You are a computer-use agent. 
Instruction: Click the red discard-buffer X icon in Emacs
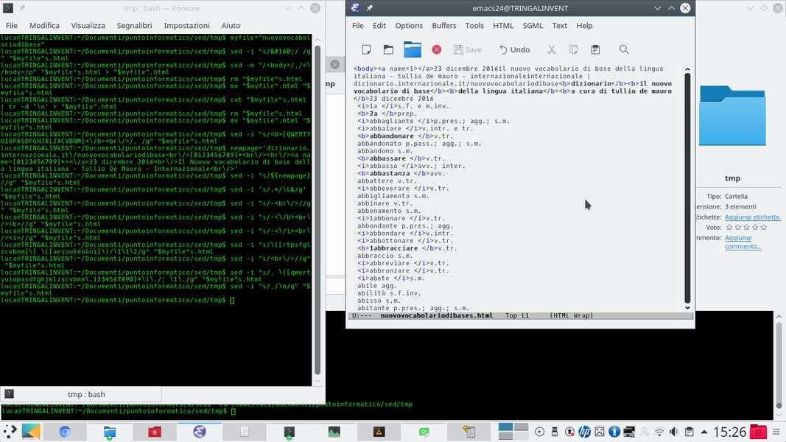[x=436, y=49]
